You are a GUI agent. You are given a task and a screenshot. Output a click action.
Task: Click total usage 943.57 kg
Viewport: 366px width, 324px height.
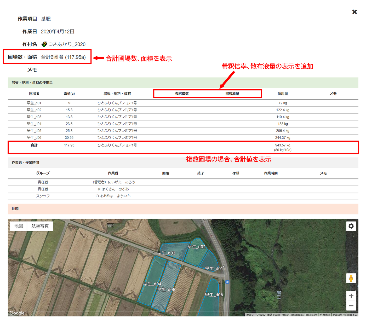tap(283, 145)
